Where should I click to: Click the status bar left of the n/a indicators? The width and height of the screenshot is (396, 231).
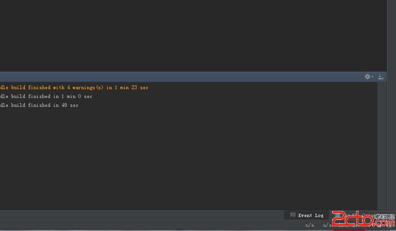click(140, 225)
